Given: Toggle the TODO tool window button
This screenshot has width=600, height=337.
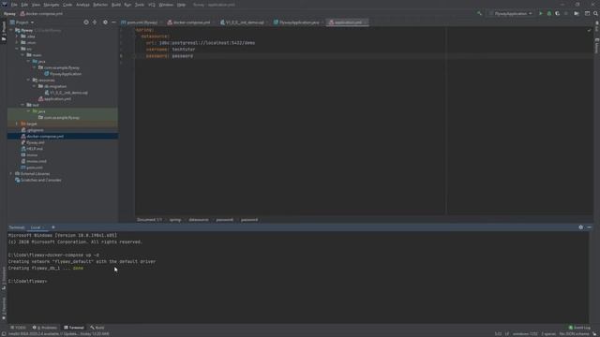Looking at the screenshot, I should pyautogui.click(x=19, y=328).
